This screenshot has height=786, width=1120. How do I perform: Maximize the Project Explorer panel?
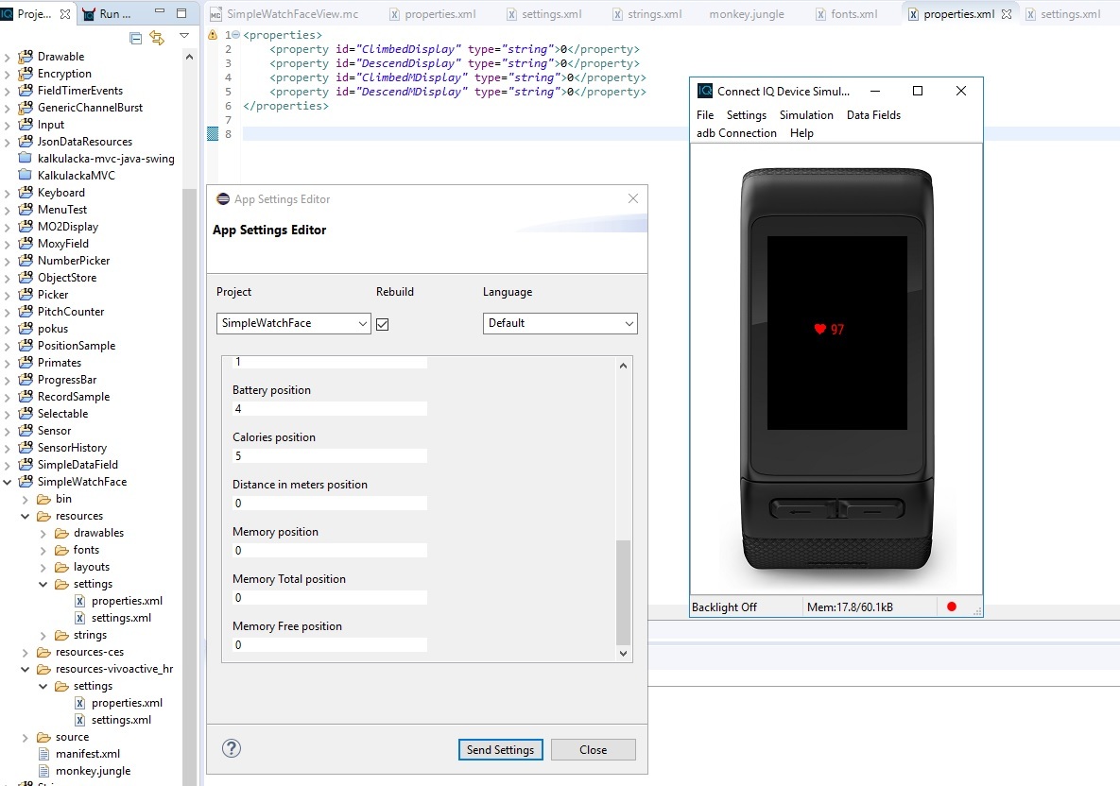click(181, 13)
